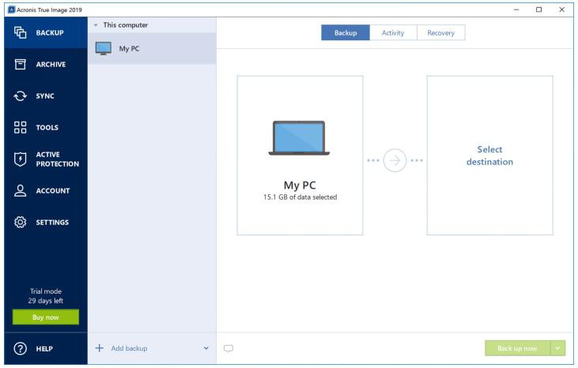The height and width of the screenshot is (368, 578).
Task: Select the Sync arrows icon
Action: click(21, 96)
